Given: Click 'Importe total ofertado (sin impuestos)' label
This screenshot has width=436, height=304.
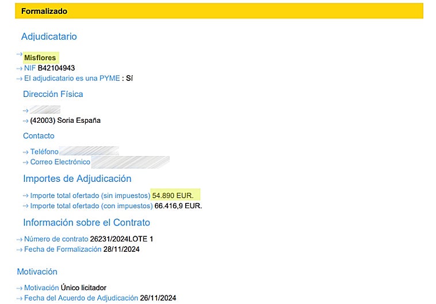Looking at the screenshot, I should [x=90, y=196].
